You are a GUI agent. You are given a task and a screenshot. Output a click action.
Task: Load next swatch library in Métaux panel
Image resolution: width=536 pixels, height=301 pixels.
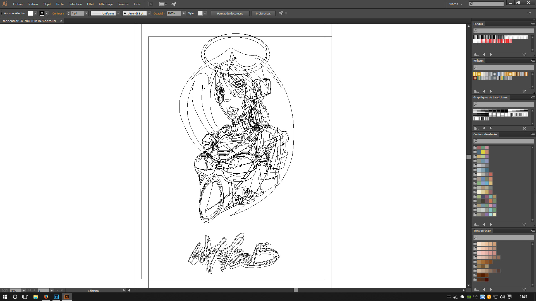coord(491,91)
